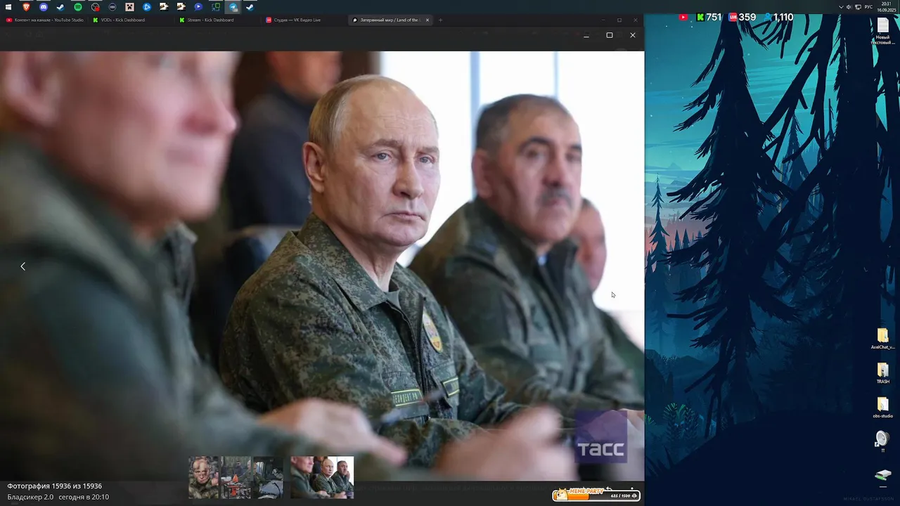This screenshot has width=900, height=506.
Task: Switch to Stream - Kick Dashboard tab
Action: tap(217, 20)
